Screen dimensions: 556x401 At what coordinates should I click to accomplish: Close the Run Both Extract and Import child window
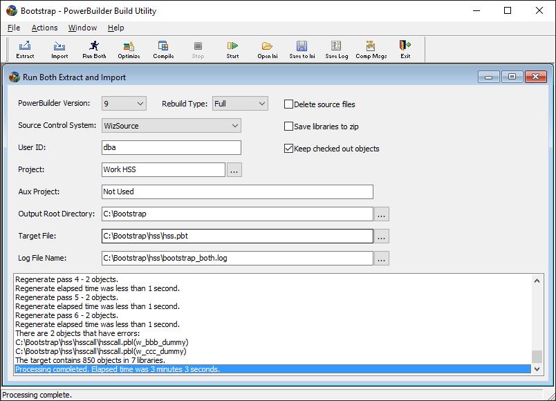[536, 77]
